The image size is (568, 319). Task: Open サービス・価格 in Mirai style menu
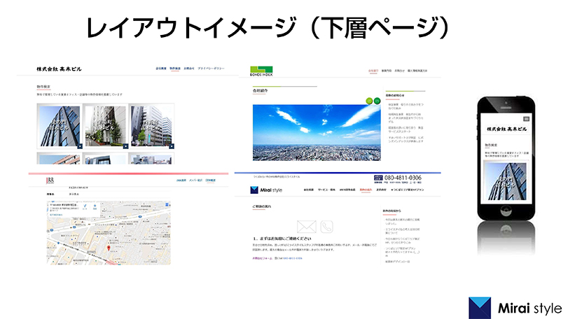326,190
